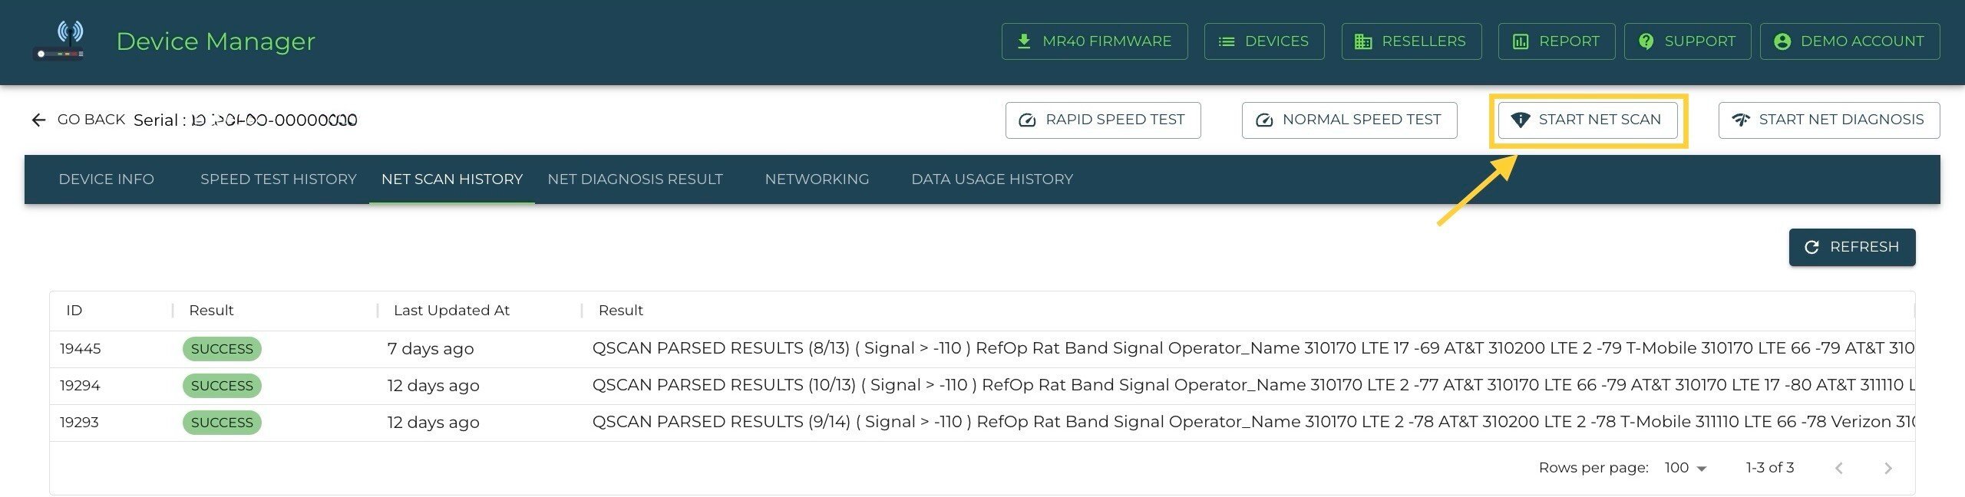Select scan result row 19445
1965x497 pixels.
(x=81, y=349)
